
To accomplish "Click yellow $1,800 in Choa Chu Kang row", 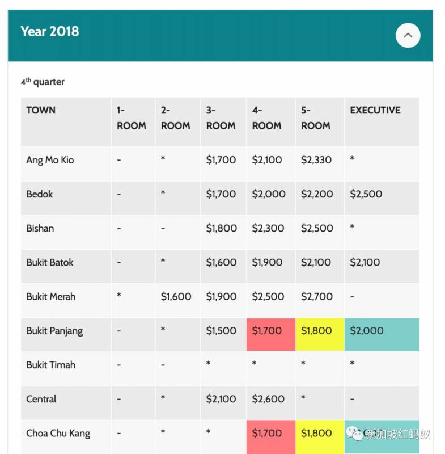I will click(x=316, y=433).
